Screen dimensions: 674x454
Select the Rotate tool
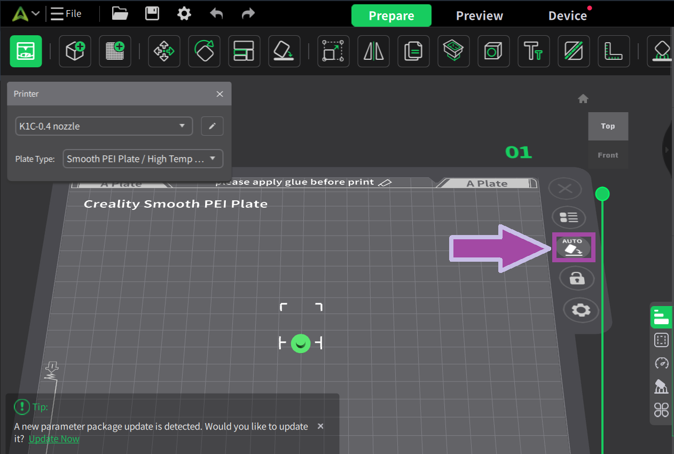coord(204,51)
